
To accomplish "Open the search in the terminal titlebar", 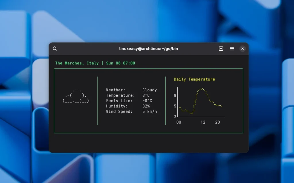I will (x=55, y=48).
